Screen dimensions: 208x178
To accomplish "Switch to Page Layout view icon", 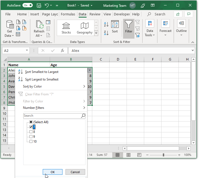I will point(128,155).
